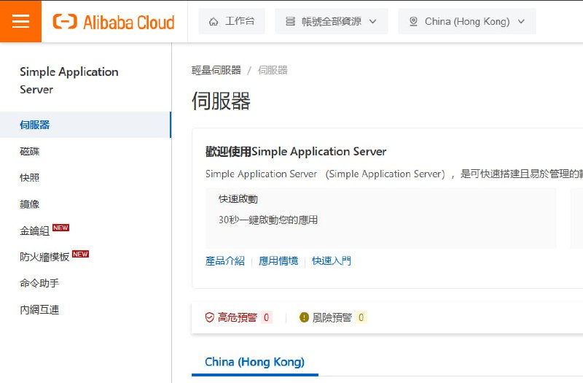
Task: Click the home icon beside 工作台
Action: [x=214, y=22]
